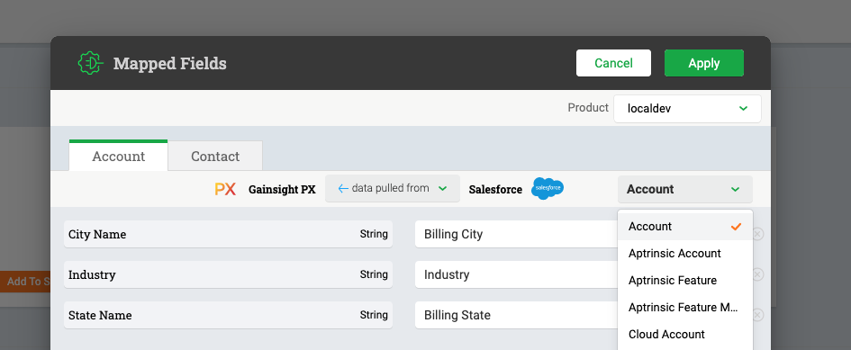Click the Gainsight PX label
The width and height of the screenshot is (851, 350).
[282, 189]
